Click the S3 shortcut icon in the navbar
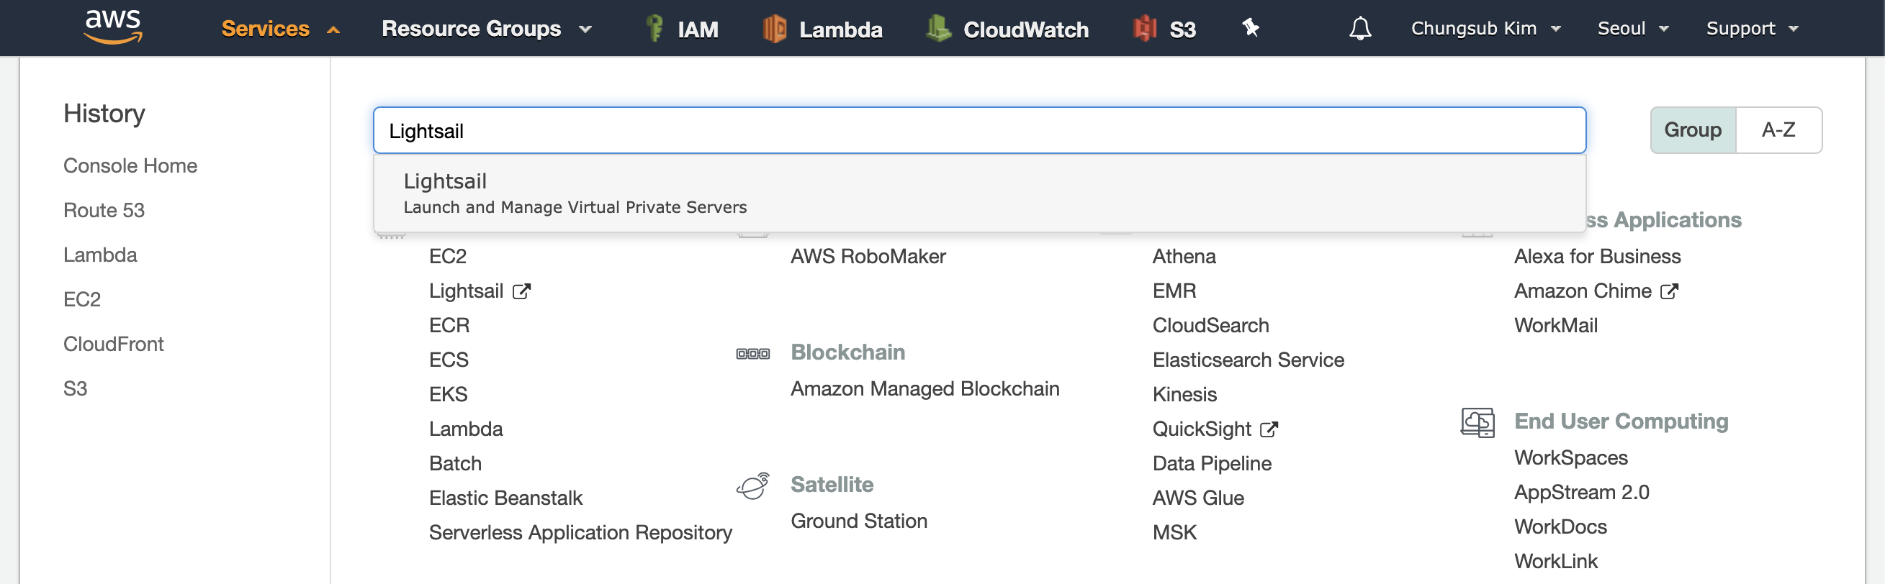 [x=1145, y=29]
